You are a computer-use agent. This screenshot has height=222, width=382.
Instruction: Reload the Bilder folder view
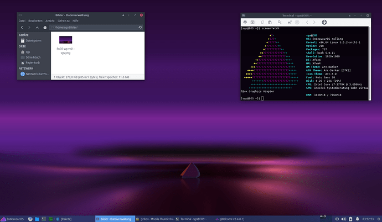point(140,27)
